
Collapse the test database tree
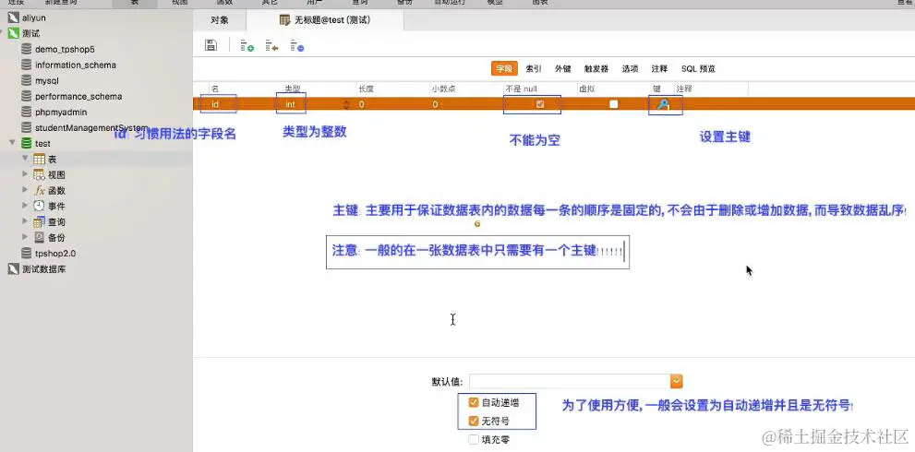pos(12,143)
